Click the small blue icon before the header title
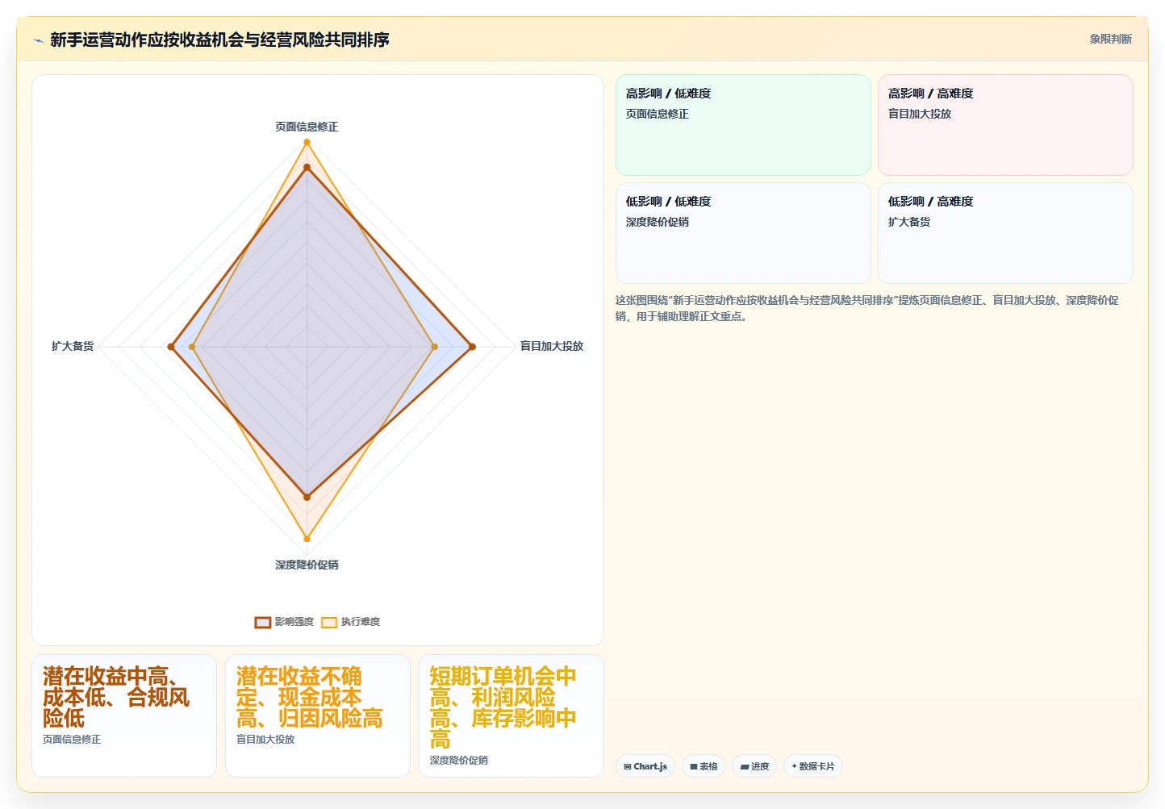 [38, 40]
